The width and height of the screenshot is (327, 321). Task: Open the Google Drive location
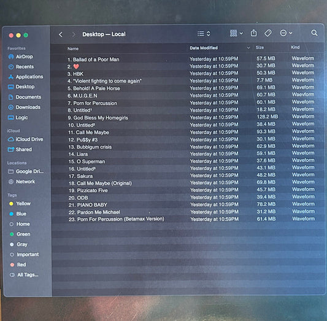click(26, 171)
